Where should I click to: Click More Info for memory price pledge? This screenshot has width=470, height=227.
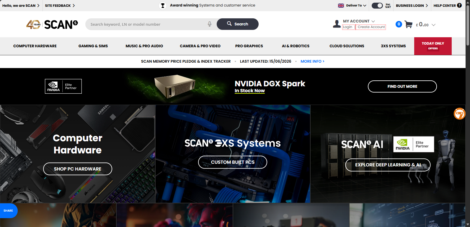(312, 61)
